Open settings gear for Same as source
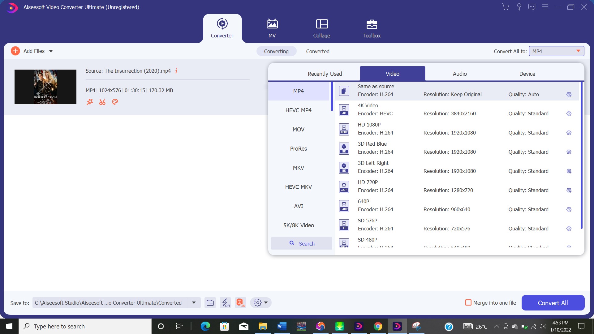594x334 pixels. 569,94
